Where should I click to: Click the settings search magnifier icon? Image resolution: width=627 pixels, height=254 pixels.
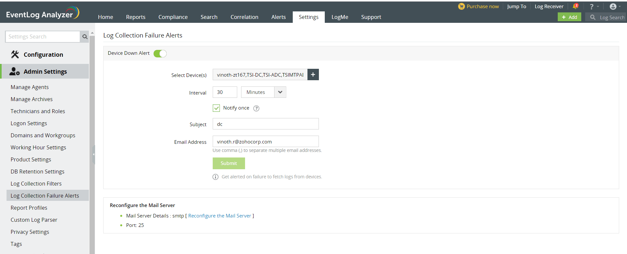tap(85, 37)
